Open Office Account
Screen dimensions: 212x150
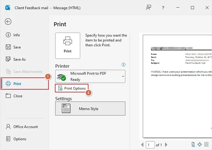[x=22, y=127]
